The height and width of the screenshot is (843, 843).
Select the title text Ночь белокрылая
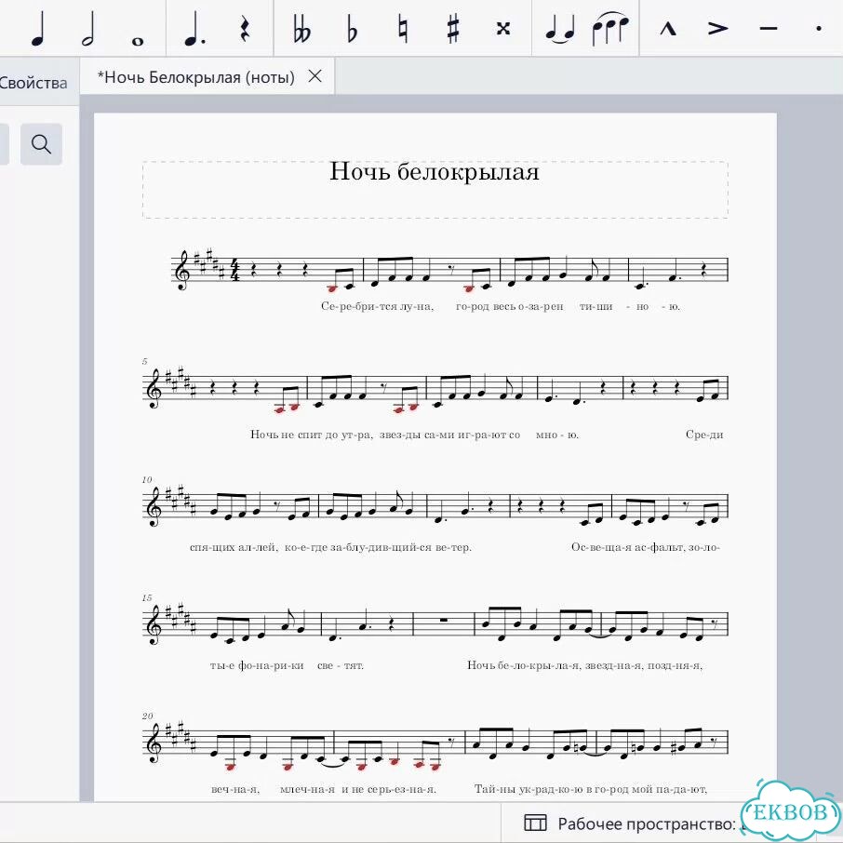coord(435,172)
